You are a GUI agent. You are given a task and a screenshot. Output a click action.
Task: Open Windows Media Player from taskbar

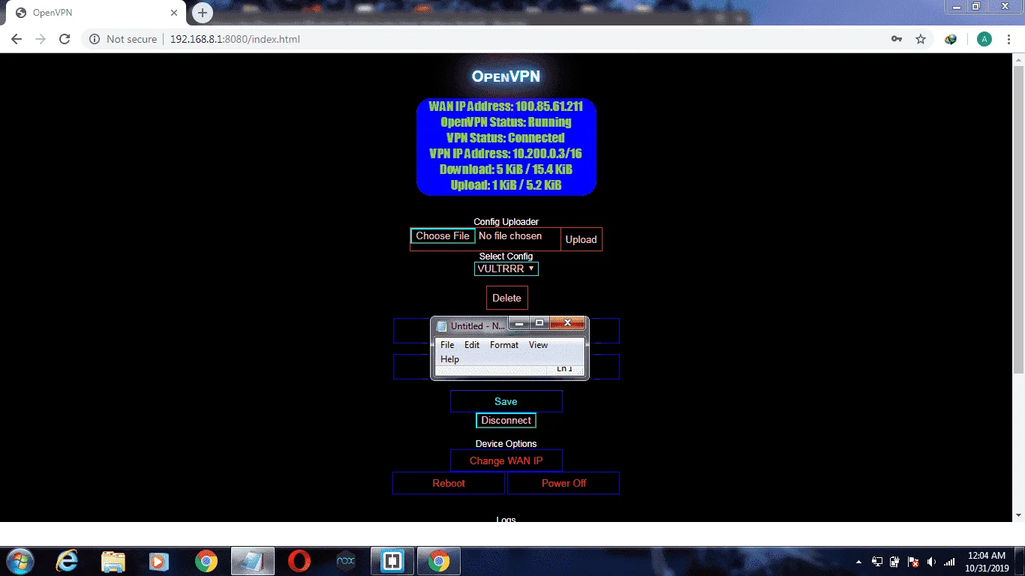coord(159,561)
